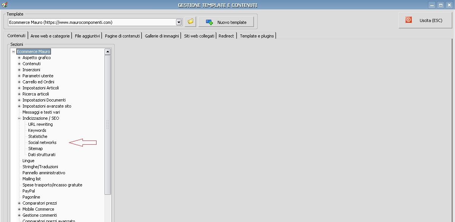
Task: Select Dati strutturati item
Action: click(42, 155)
